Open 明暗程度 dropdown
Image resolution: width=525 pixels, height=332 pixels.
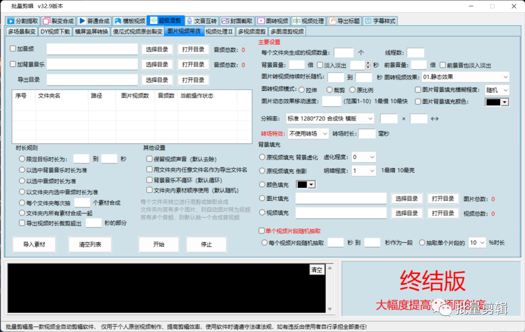pyautogui.click(x=364, y=171)
